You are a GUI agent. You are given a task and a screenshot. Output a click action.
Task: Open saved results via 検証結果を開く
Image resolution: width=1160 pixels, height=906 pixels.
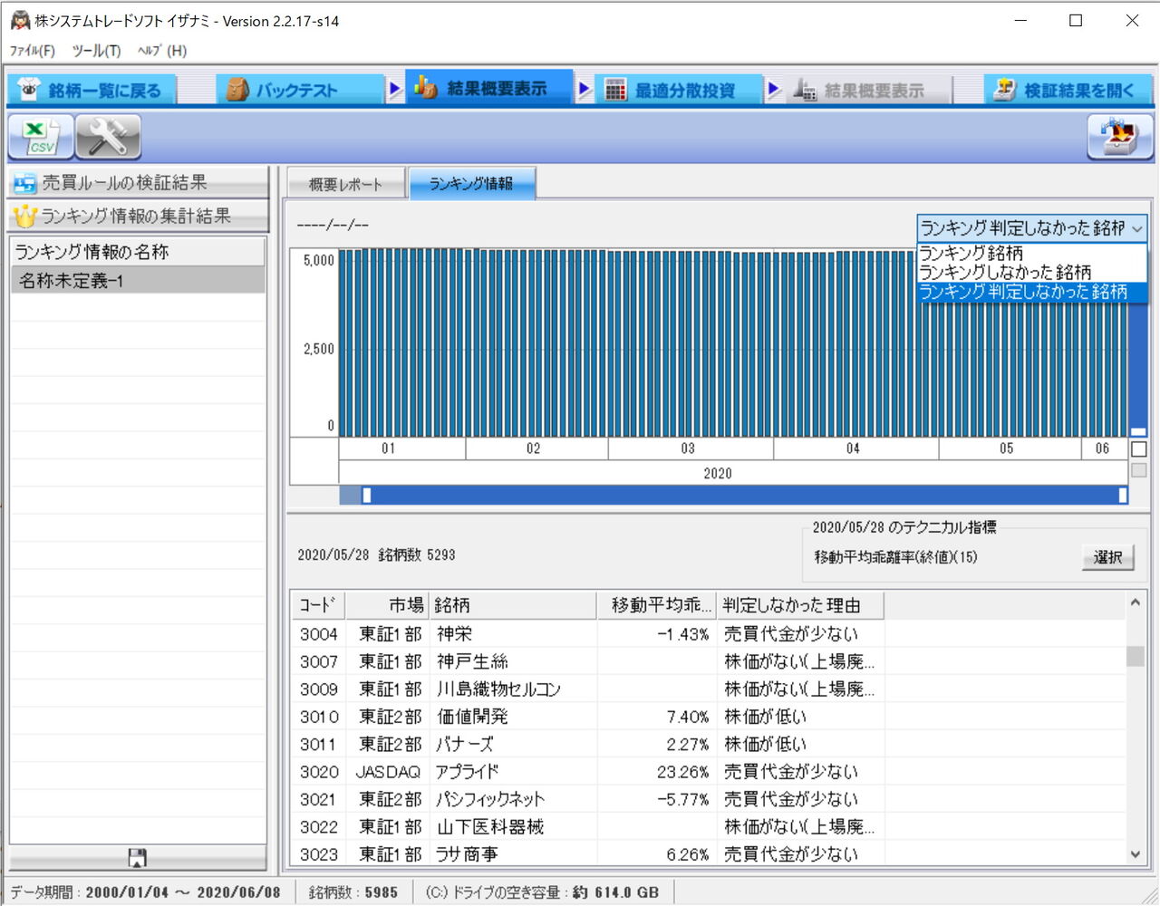[1068, 90]
